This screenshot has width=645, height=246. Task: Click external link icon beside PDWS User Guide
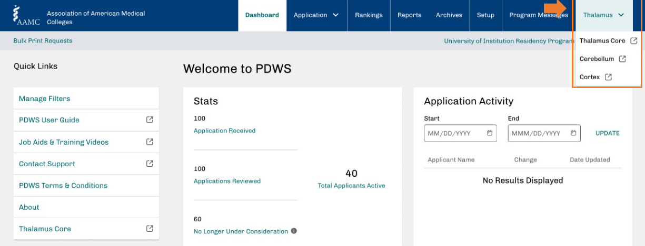(x=150, y=120)
